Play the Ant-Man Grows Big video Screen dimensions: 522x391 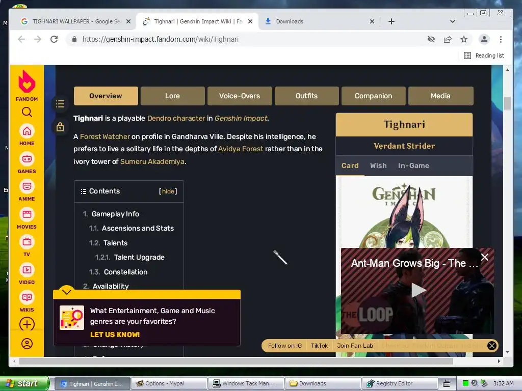tap(418, 290)
